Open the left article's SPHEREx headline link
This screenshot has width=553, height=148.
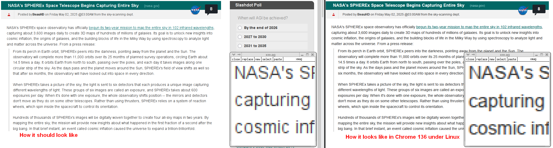click(73, 5)
